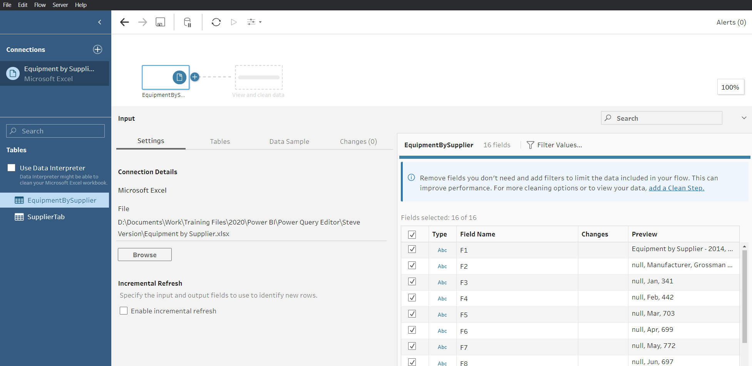752x366 pixels.
Task: Click the add a Clean Step link
Action: (677, 188)
